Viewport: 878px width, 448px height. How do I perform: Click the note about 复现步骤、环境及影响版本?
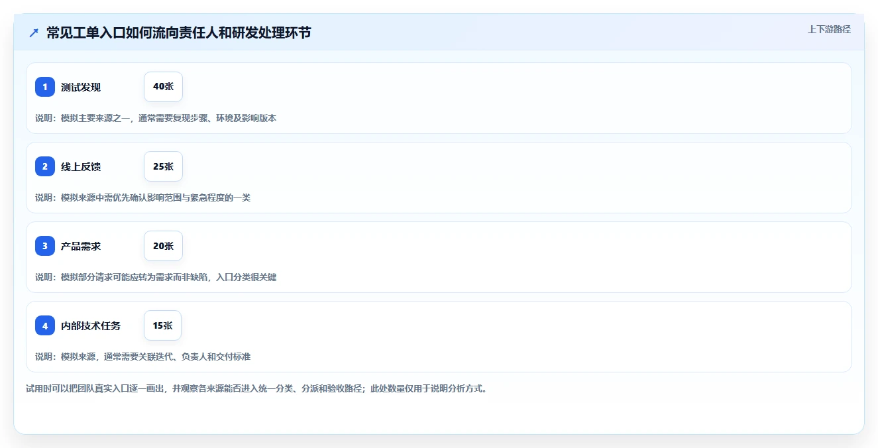click(156, 118)
